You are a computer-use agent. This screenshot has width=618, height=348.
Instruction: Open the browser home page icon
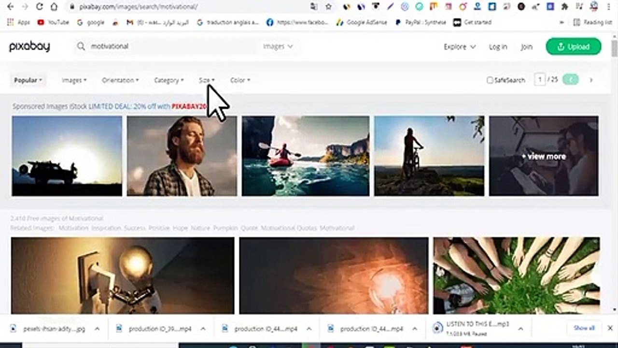(x=54, y=7)
